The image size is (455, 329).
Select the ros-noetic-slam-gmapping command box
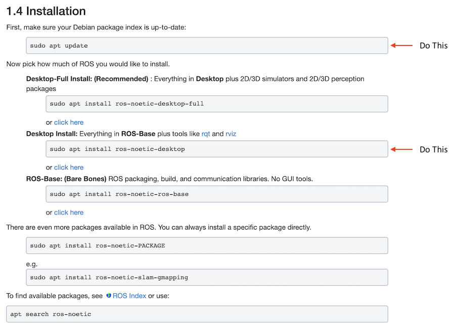(207, 277)
